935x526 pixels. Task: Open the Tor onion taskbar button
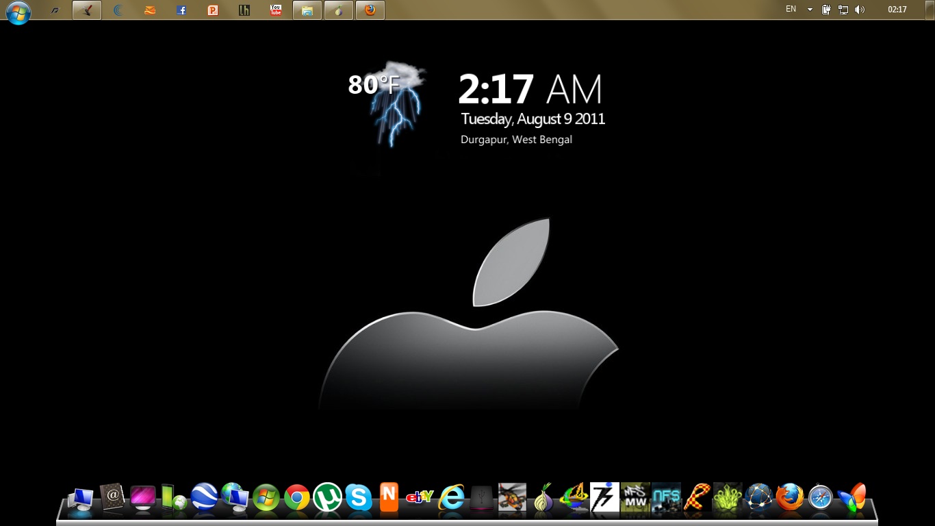(339, 10)
